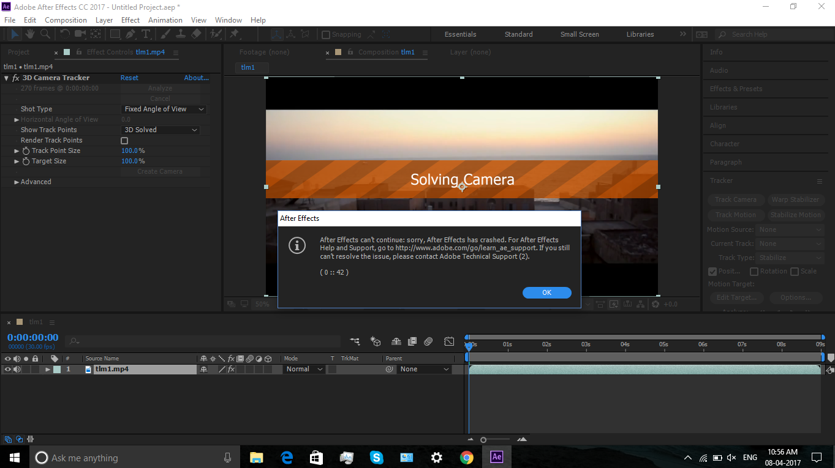This screenshot has width=835, height=468.
Task: Click the timeline layer search field
Action: pyautogui.click(x=203, y=341)
